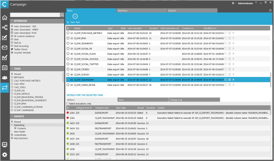Collapse the Marketing folder in Exports

point(12,125)
